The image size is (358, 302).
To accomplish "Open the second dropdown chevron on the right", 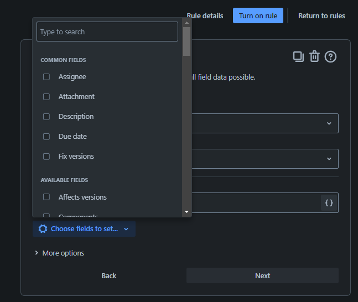I will (x=329, y=159).
